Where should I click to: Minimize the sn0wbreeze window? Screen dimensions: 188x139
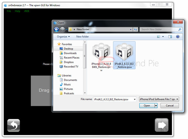pyautogui.click(x=153, y=4)
